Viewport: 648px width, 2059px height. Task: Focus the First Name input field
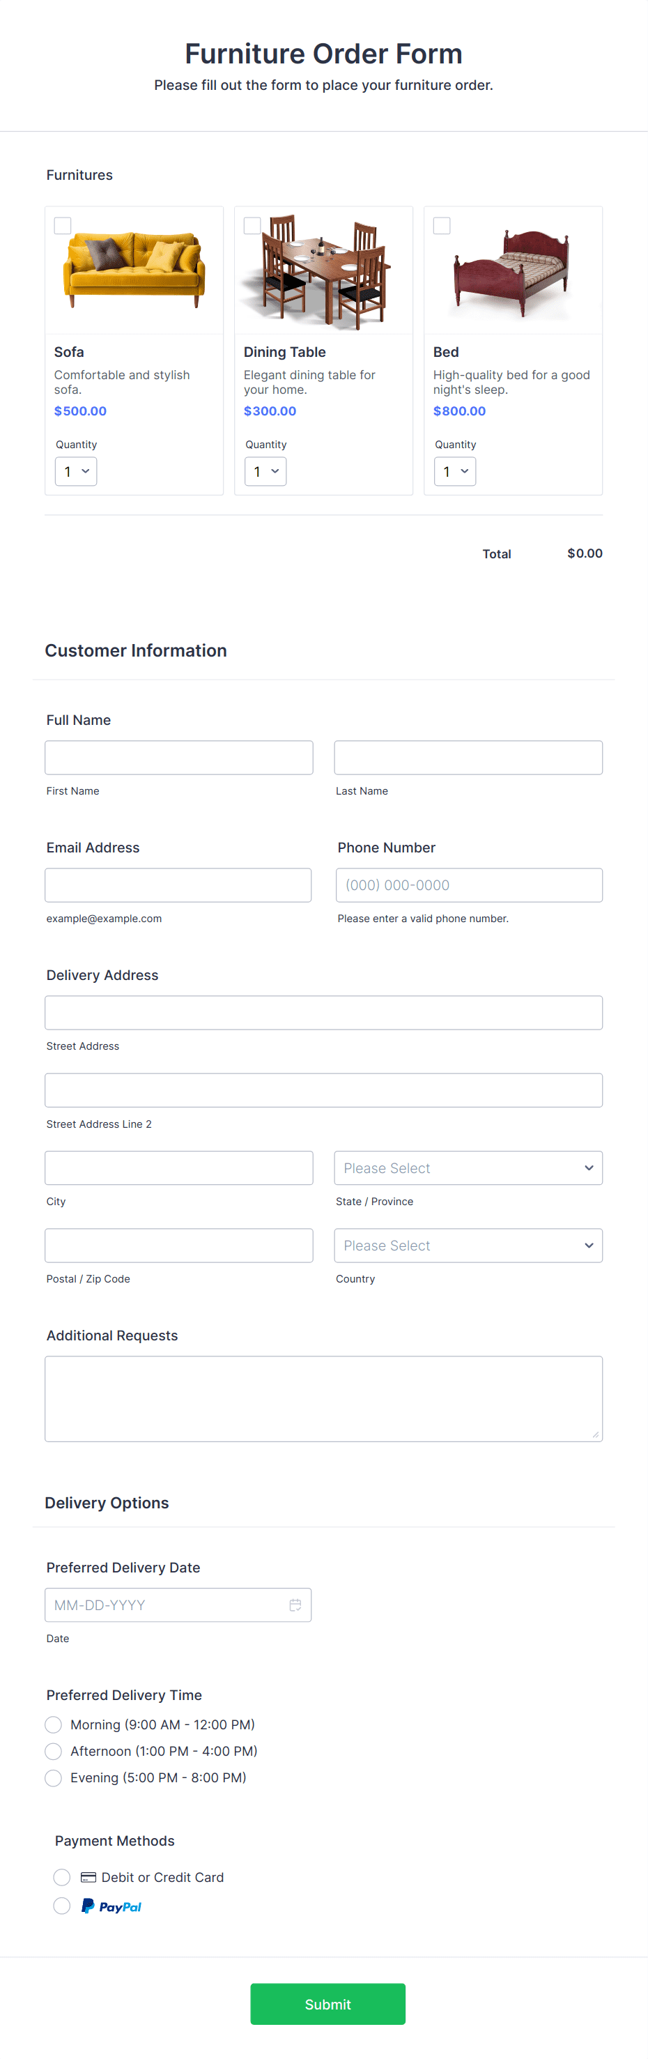coord(179,757)
